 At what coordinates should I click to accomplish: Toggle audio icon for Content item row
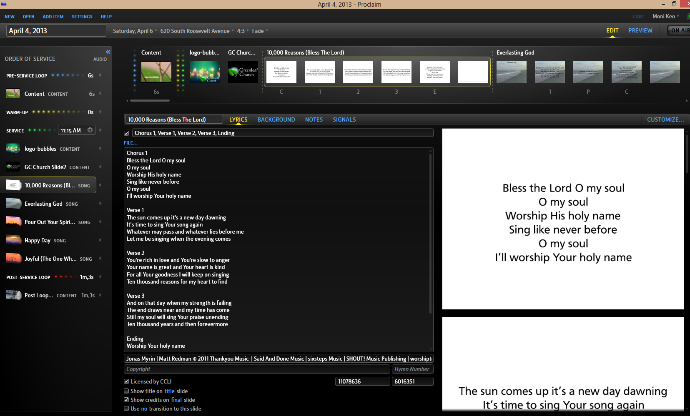(100, 94)
